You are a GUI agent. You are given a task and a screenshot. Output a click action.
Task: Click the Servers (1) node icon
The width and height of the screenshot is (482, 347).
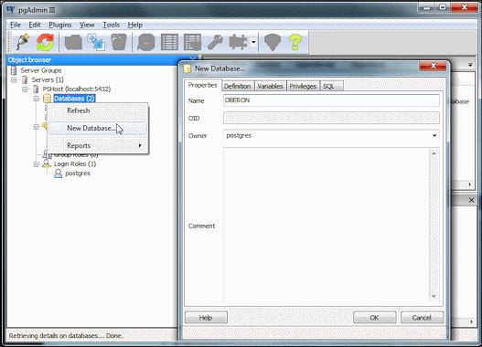[x=25, y=79]
